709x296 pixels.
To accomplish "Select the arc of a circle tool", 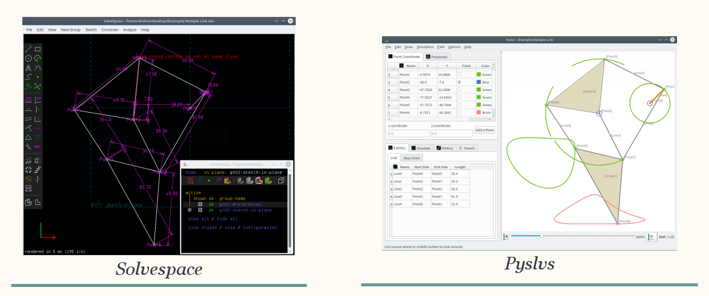I will click(38, 58).
